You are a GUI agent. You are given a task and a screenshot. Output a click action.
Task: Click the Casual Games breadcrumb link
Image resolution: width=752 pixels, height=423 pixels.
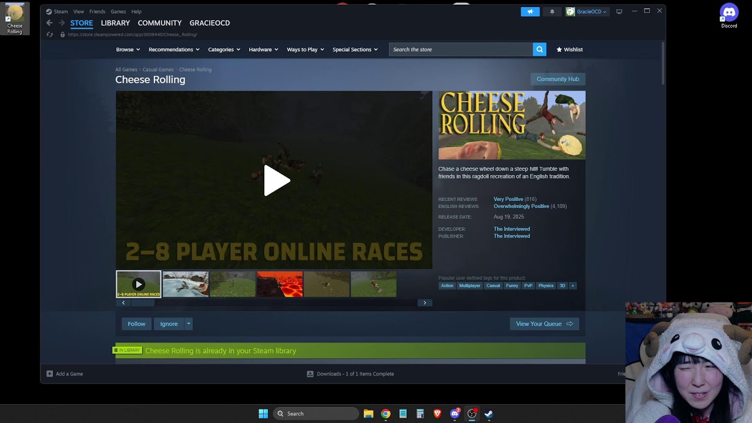[158, 70]
